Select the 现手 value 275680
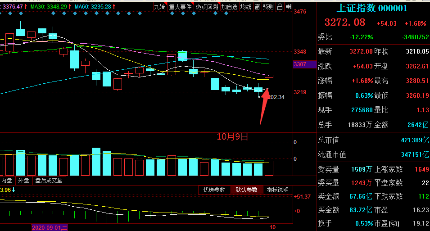This screenshot has width=430, height=231. point(362,110)
